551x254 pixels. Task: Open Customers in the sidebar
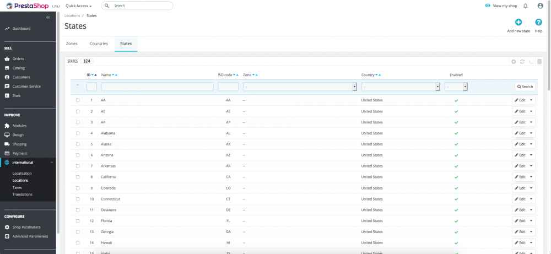click(x=21, y=77)
